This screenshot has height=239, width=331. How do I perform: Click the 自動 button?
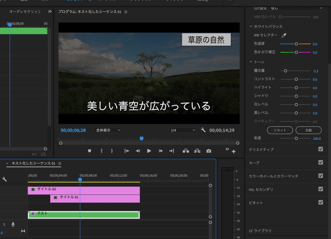[x=308, y=130]
